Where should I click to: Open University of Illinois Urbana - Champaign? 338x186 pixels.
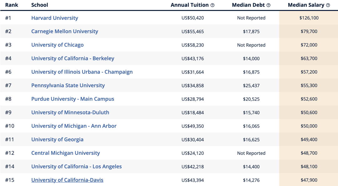click(82, 72)
